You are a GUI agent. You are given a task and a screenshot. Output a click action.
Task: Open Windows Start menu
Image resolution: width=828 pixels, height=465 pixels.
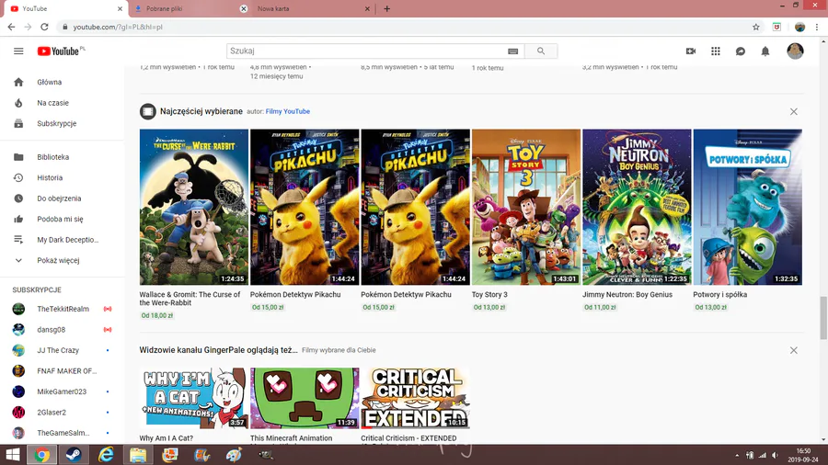tap(12, 455)
